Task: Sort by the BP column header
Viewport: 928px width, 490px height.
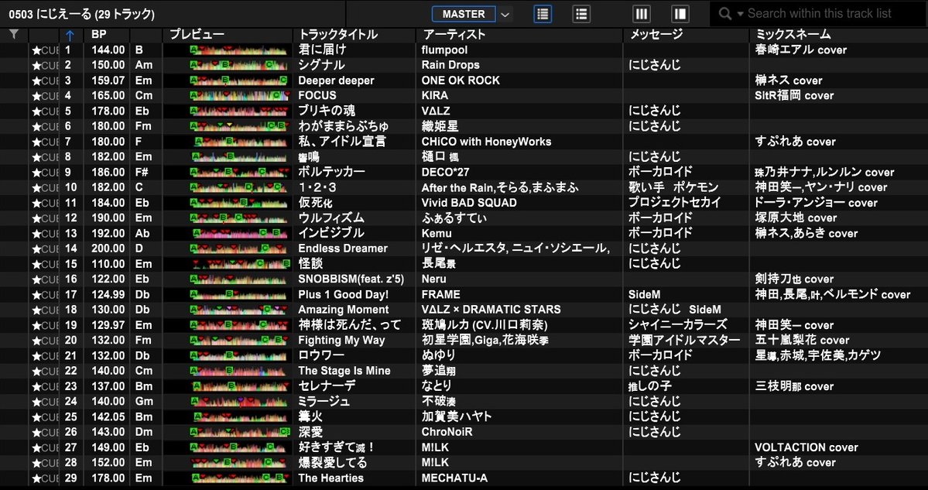Action: pos(99,35)
